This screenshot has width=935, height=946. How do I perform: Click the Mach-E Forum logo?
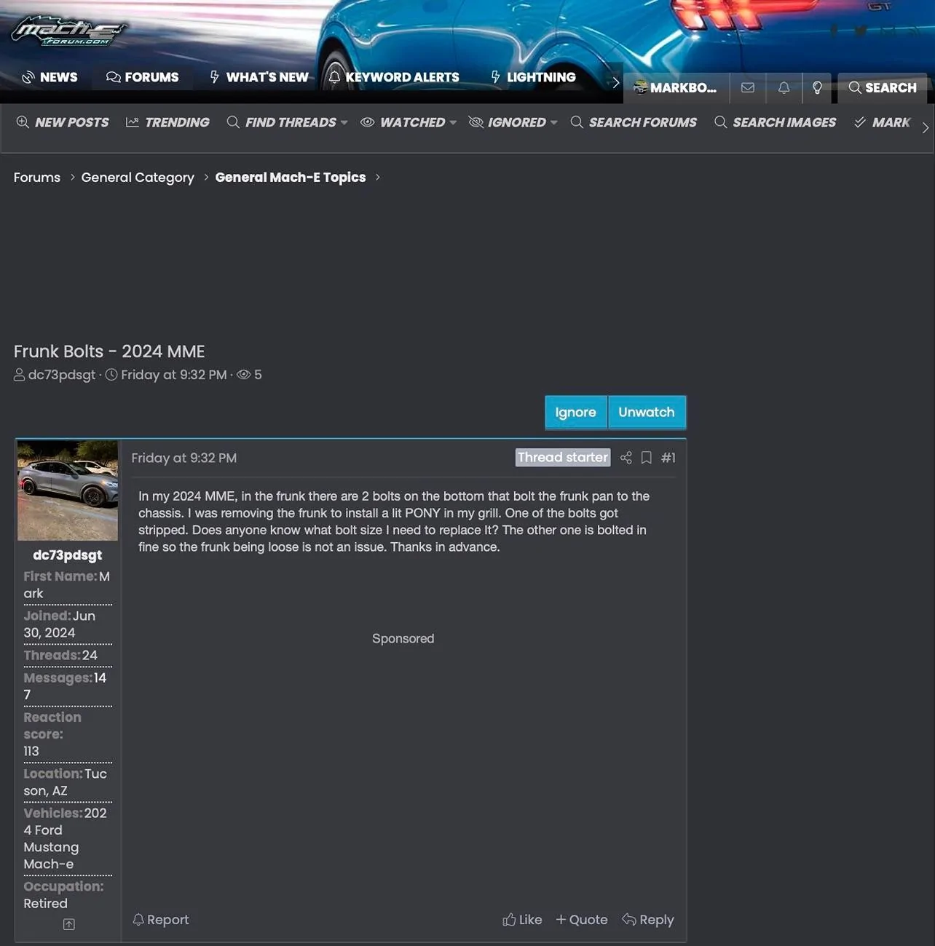(68, 31)
